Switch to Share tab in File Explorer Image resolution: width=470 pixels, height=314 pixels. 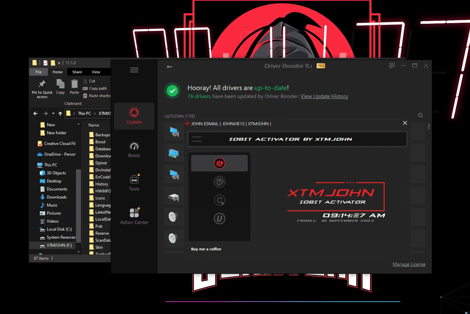[x=77, y=72]
